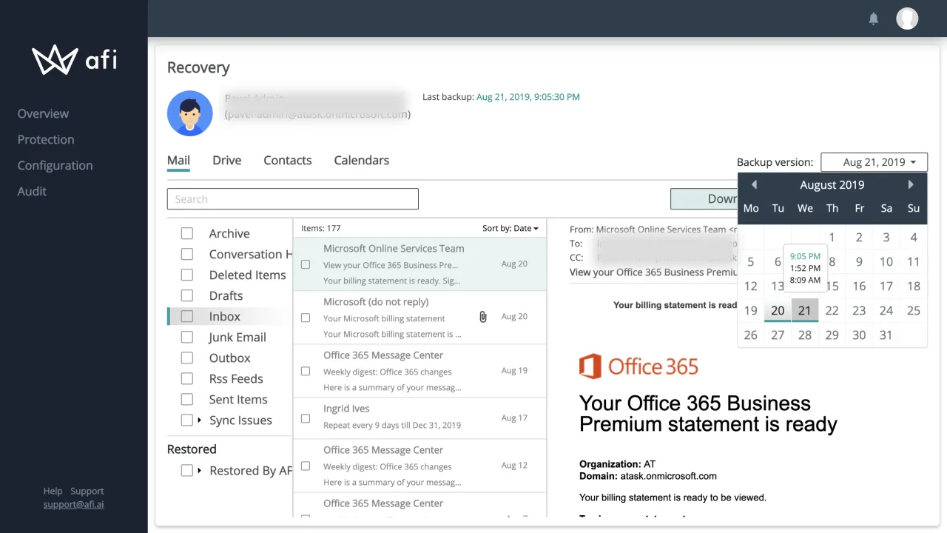Click the mail Search field
947x533 pixels.
pos(293,199)
